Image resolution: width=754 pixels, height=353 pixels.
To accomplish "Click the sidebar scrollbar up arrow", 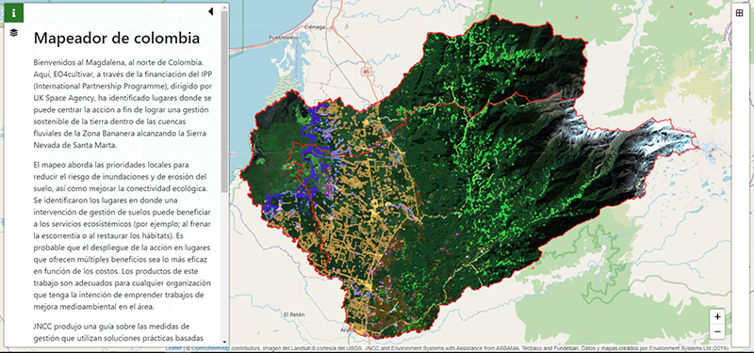I will [224, 7].
